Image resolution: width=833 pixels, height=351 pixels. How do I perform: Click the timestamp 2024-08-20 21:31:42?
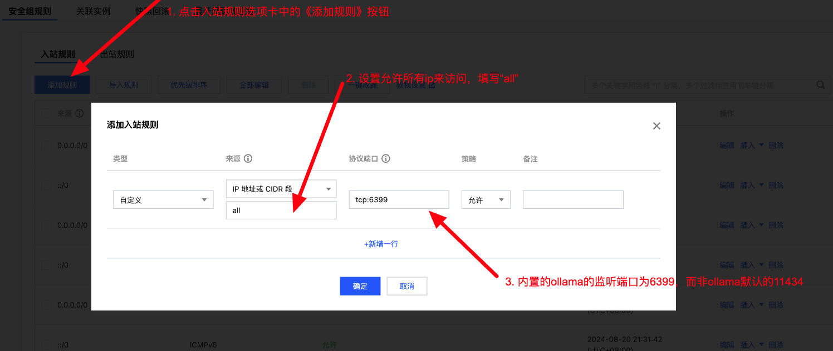click(624, 339)
